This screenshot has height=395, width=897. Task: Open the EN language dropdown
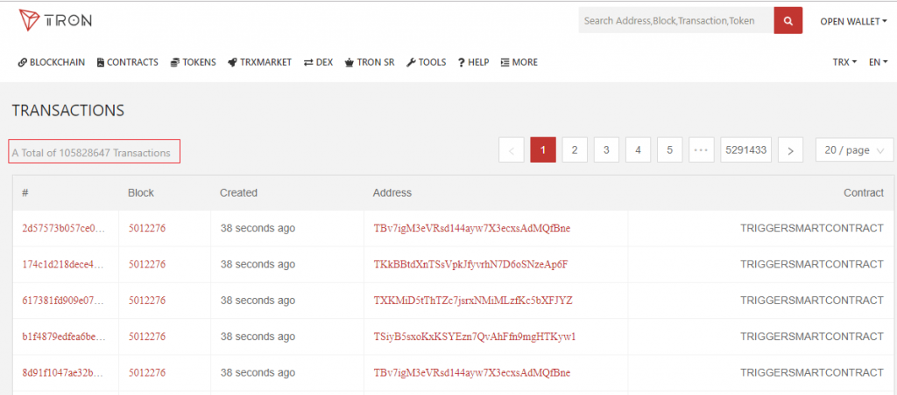[878, 62]
